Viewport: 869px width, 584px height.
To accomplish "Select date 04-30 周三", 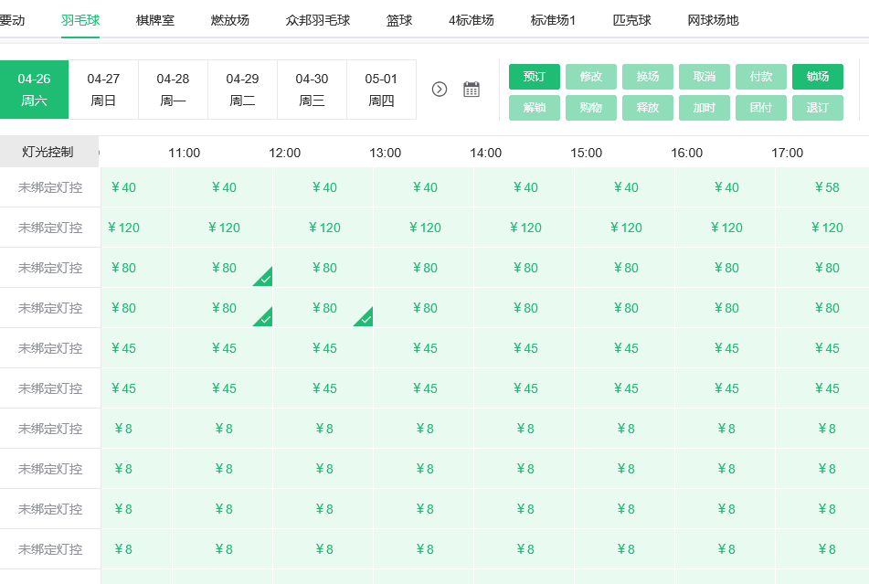I will (x=312, y=90).
